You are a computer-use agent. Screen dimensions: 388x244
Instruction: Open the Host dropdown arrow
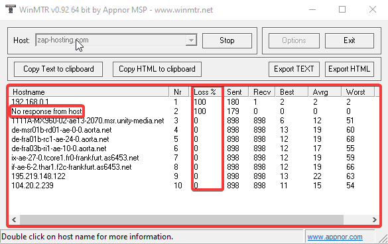(x=191, y=40)
